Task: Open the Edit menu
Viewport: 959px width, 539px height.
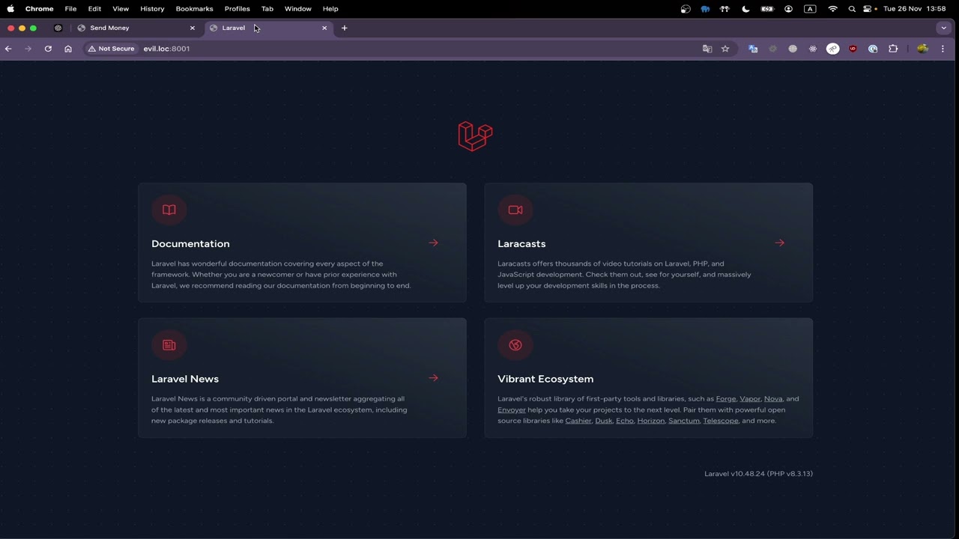Action: pyautogui.click(x=94, y=9)
